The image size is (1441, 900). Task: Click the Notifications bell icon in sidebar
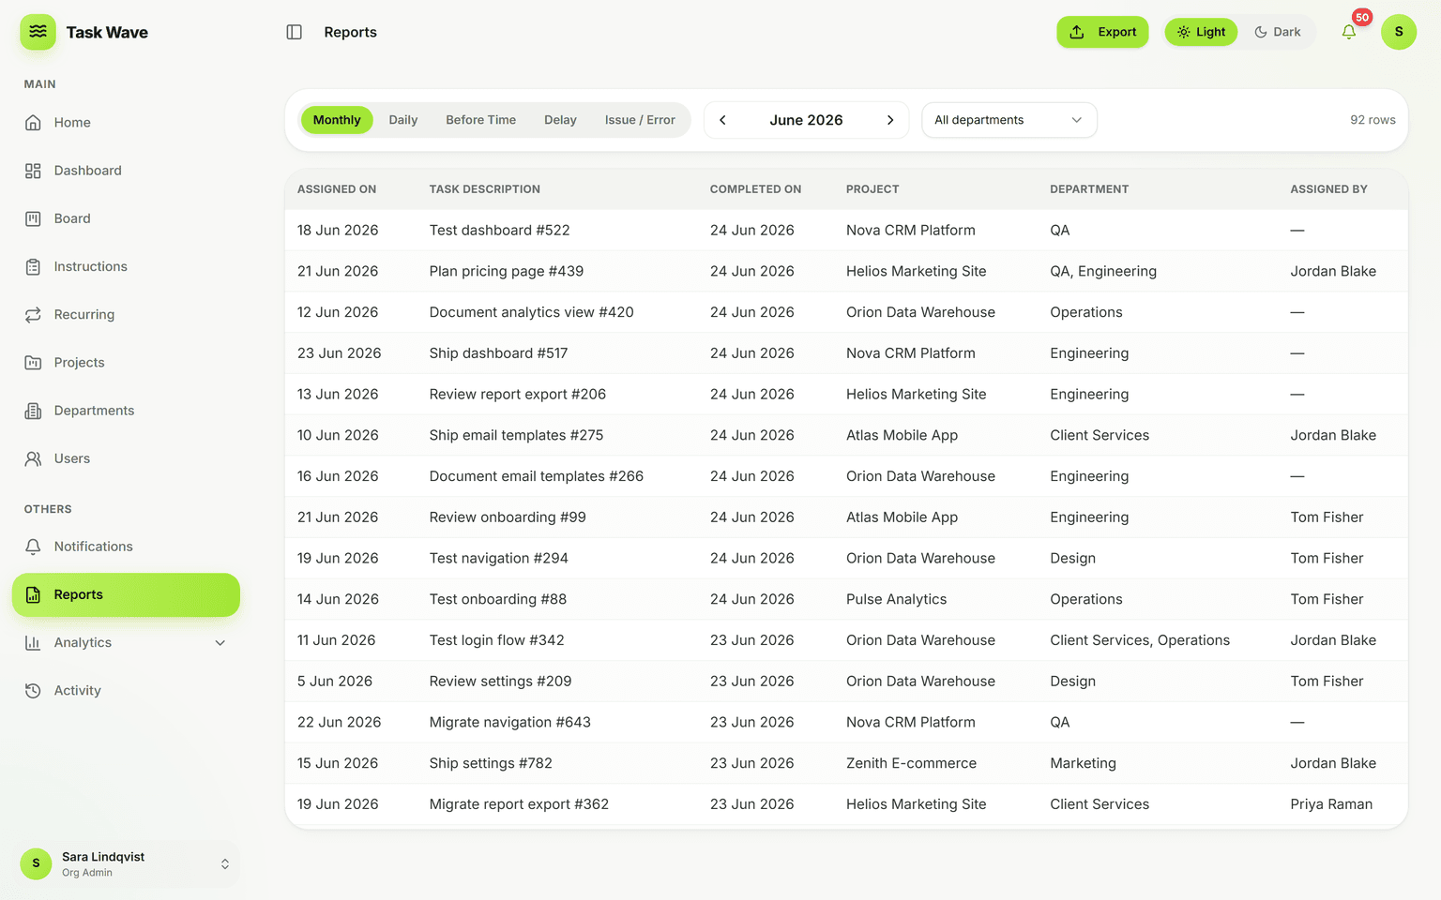pyautogui.click(x=33, y=547)
